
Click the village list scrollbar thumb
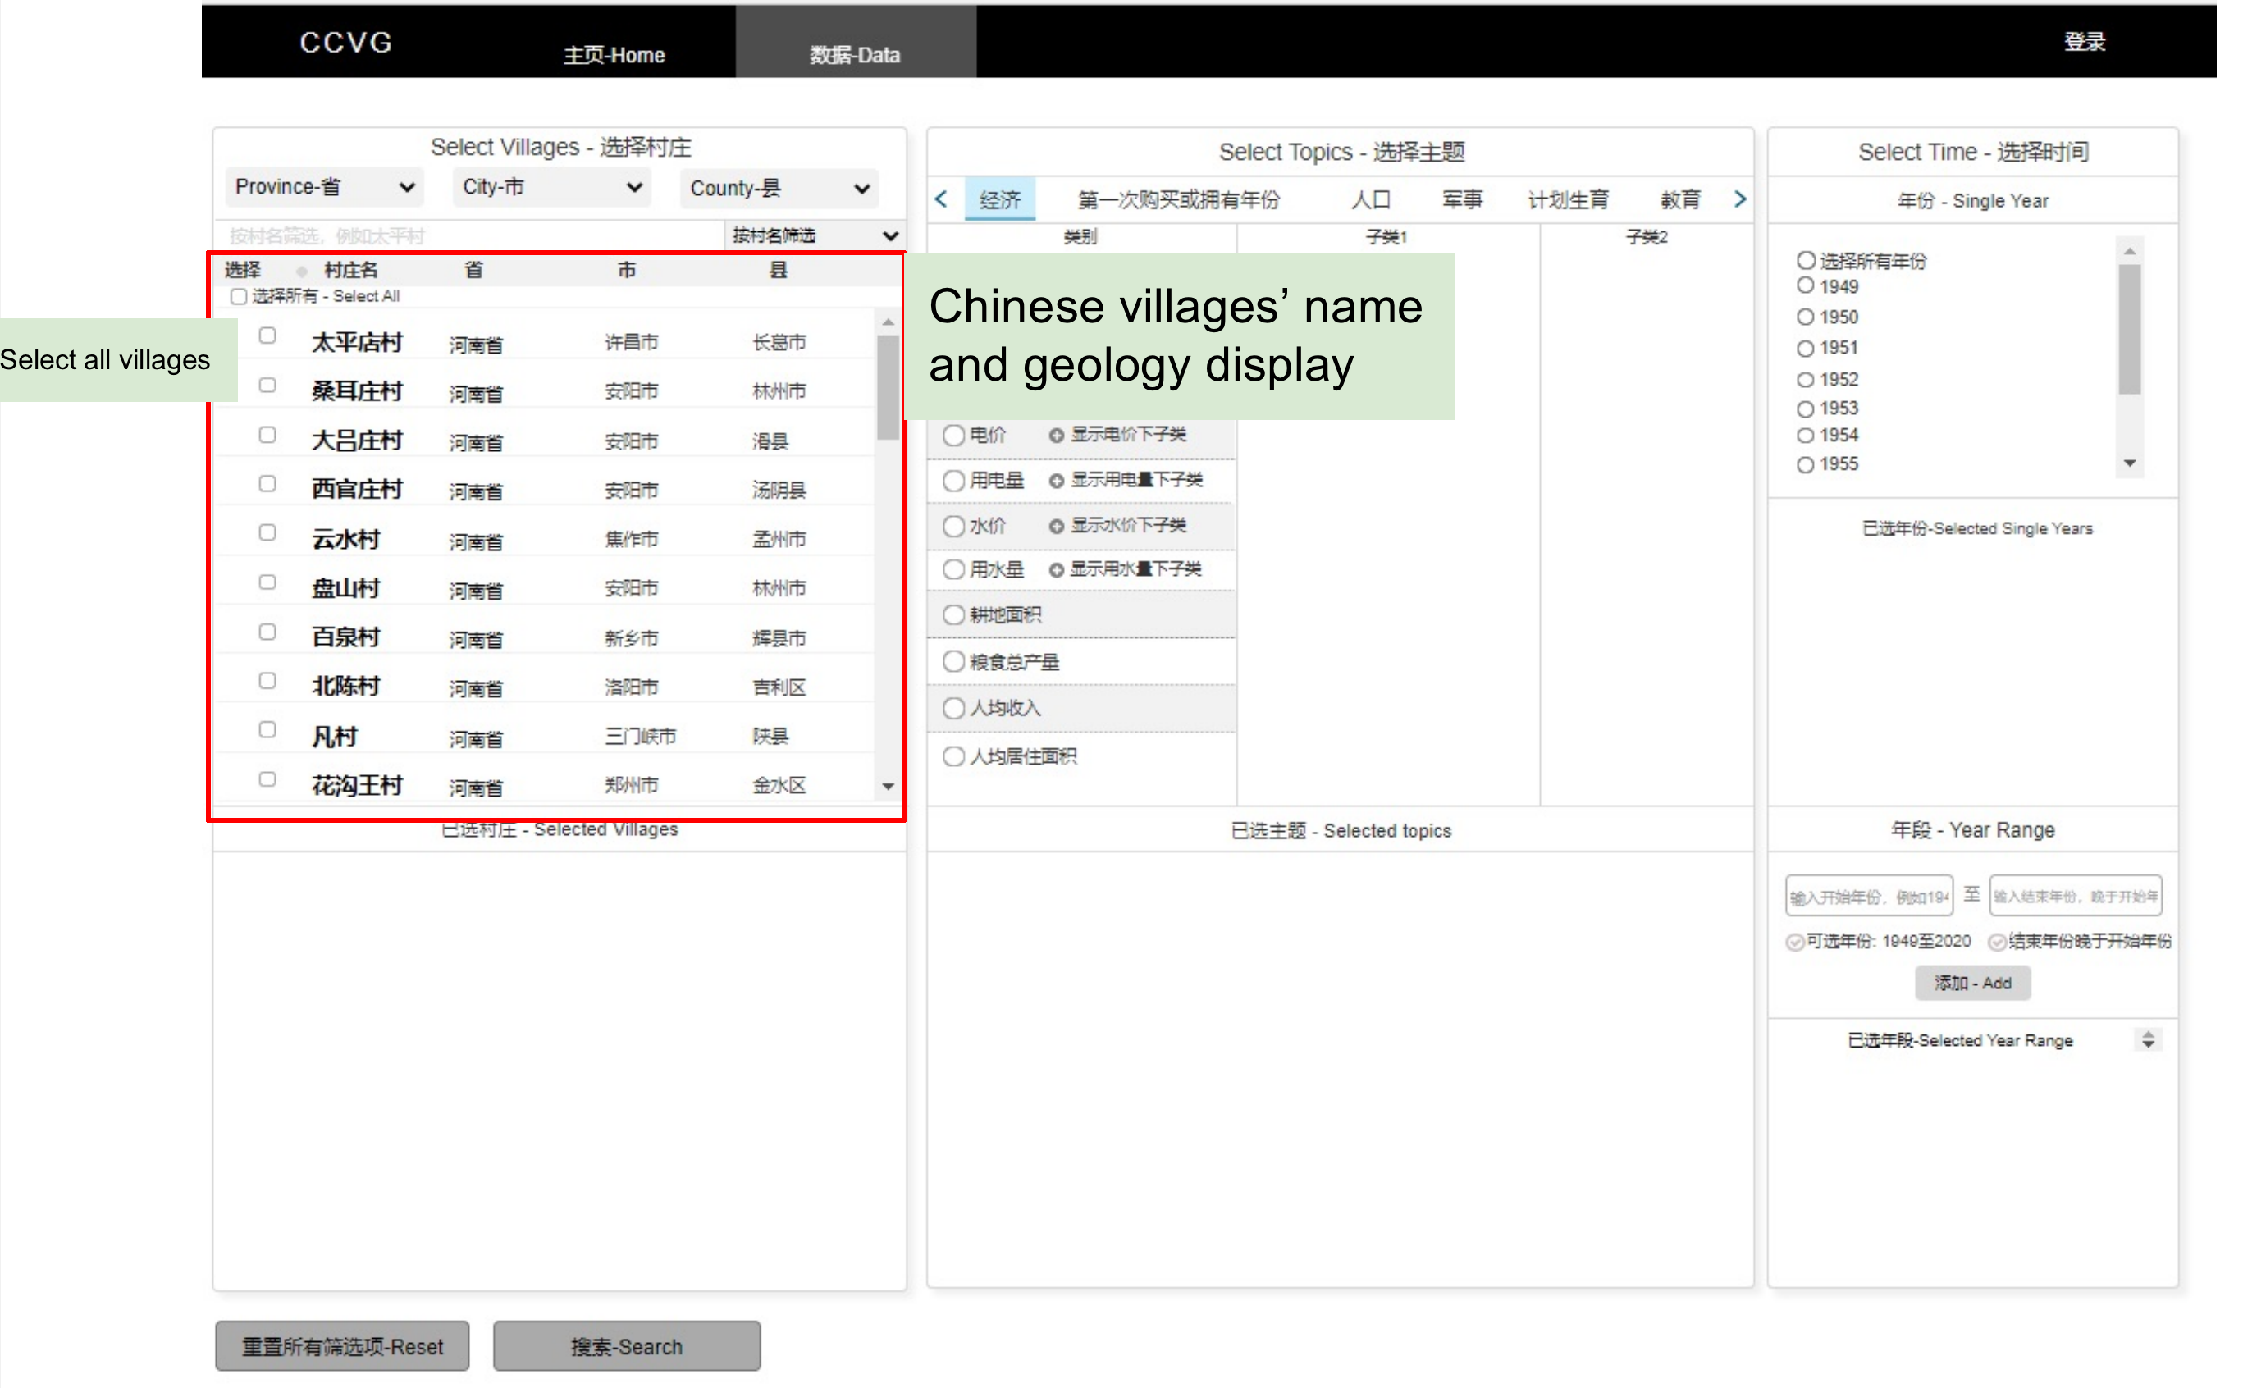[888, 387]
